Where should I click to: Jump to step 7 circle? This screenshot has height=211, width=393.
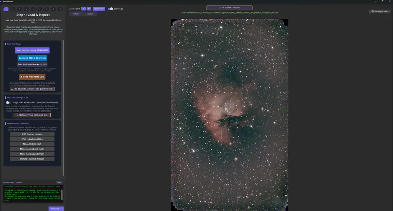[x=46, y=9]
